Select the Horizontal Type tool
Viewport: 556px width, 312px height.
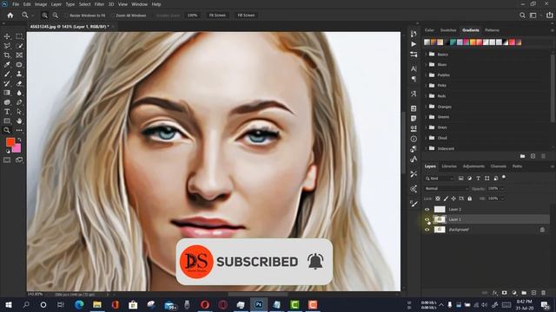point(7,112)
